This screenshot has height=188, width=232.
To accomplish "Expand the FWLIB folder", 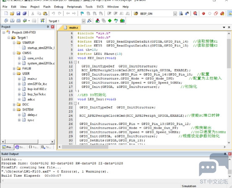I will click(14, 69).
